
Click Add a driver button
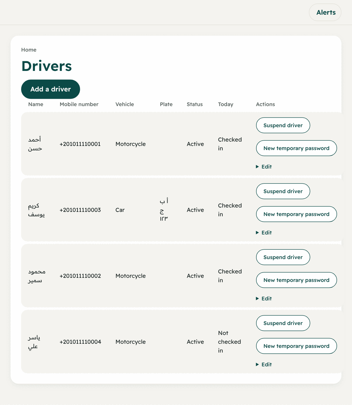tap(50, 89)
